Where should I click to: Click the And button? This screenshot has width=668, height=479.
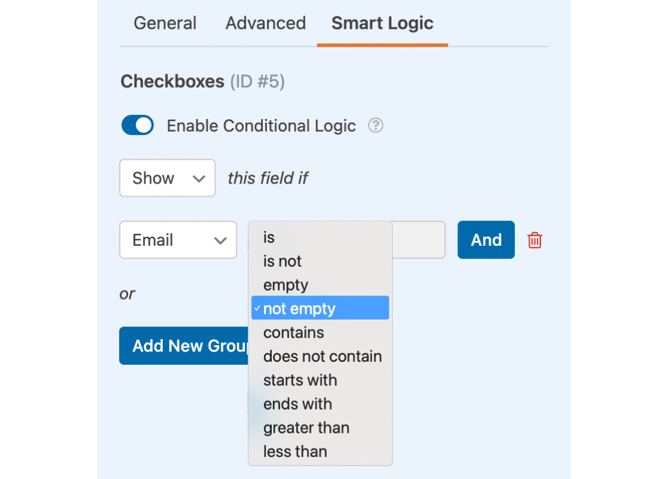pos(486,240)
